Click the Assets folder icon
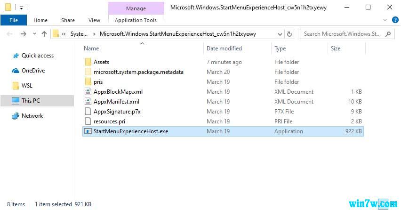The image size is (401, 210). tap(88, 62)
